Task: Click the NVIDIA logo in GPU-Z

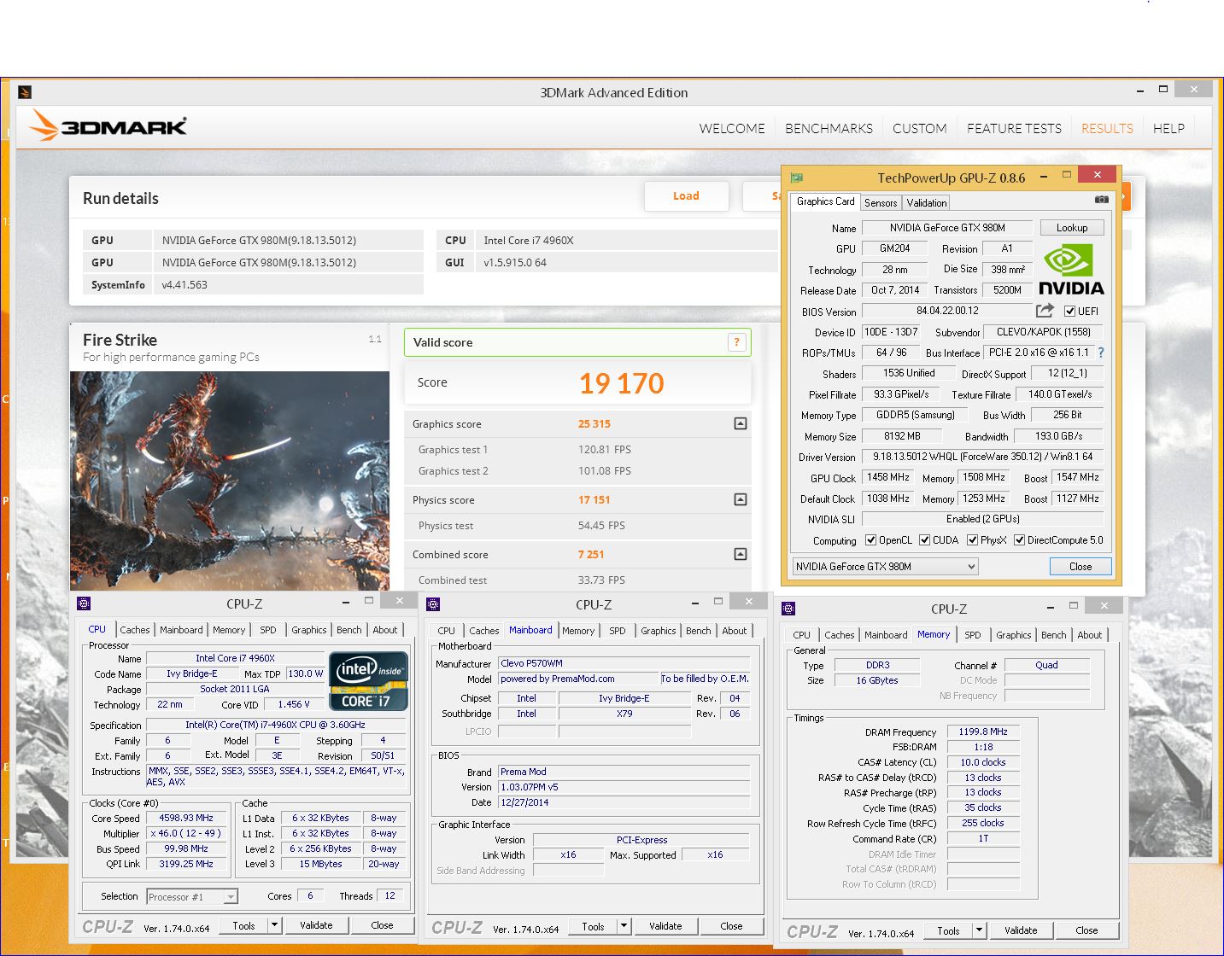Action: [x=1071, y=271]
